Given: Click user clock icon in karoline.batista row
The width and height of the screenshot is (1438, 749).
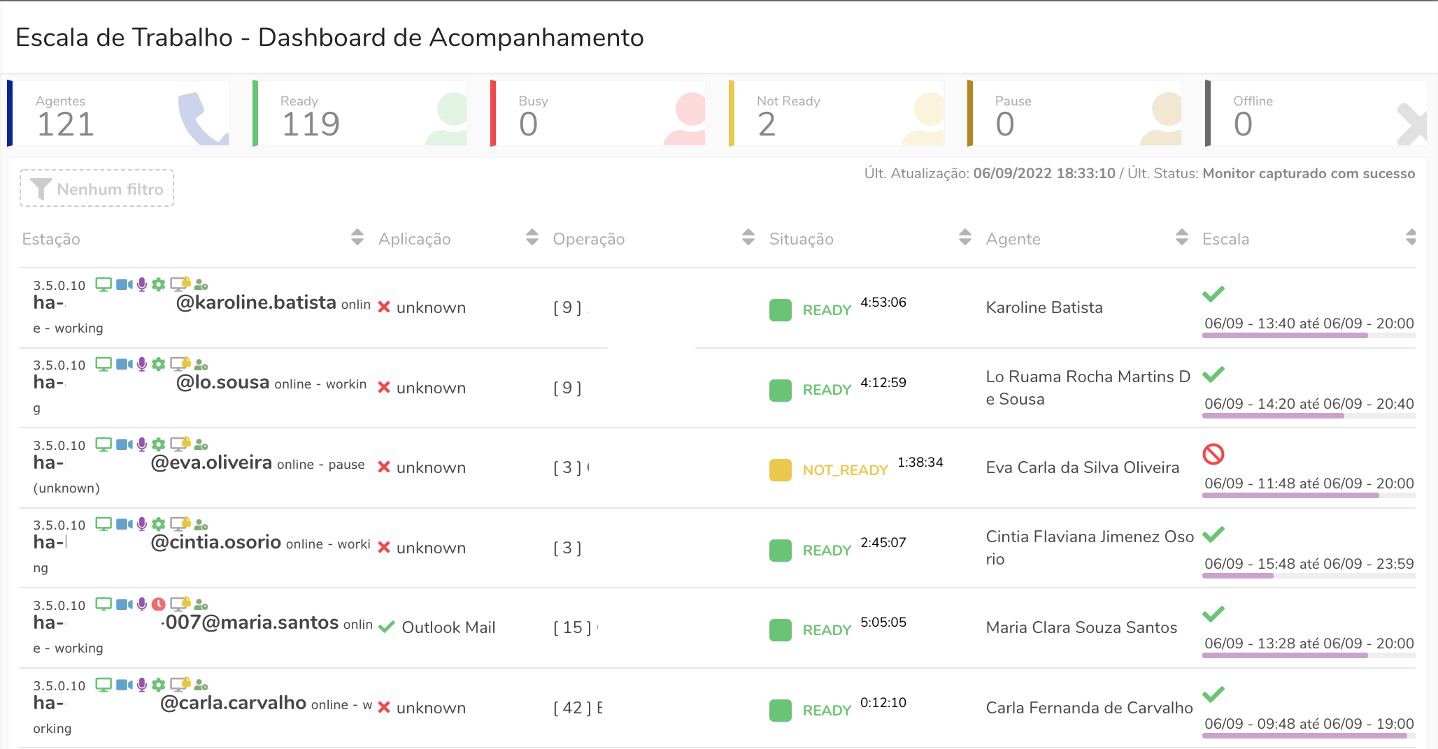Looking at the screenshot, I should tap(201, 284).
